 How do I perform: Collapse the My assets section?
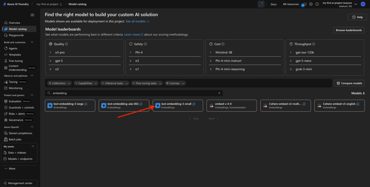point(33,146)
